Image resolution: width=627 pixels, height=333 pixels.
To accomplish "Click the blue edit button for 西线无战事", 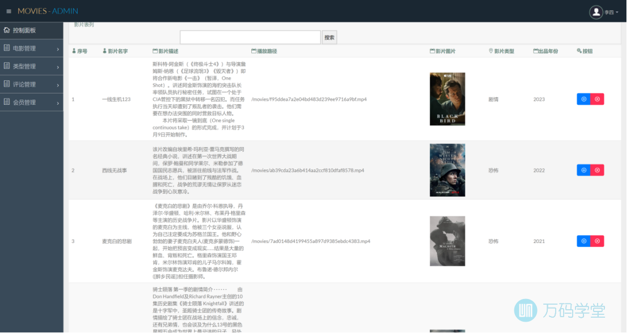I will [583, 170].
